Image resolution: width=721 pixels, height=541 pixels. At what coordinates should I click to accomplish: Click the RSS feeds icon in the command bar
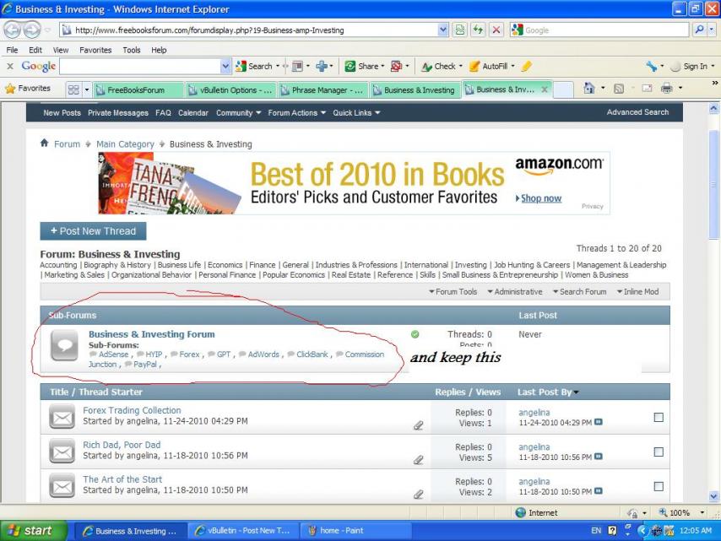(619, 89)
